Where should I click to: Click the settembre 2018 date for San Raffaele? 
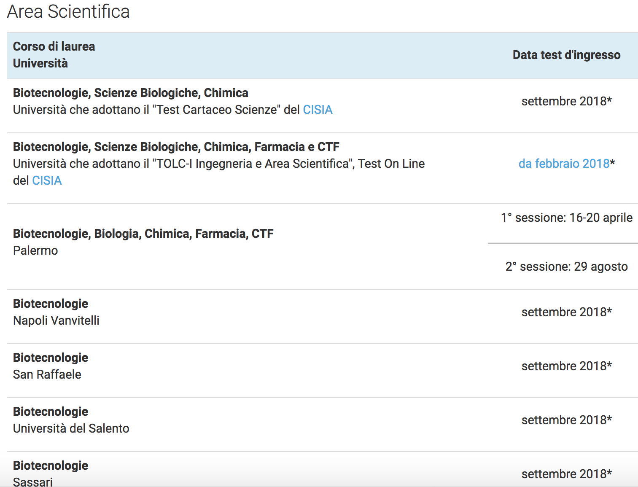coord(566,366)
